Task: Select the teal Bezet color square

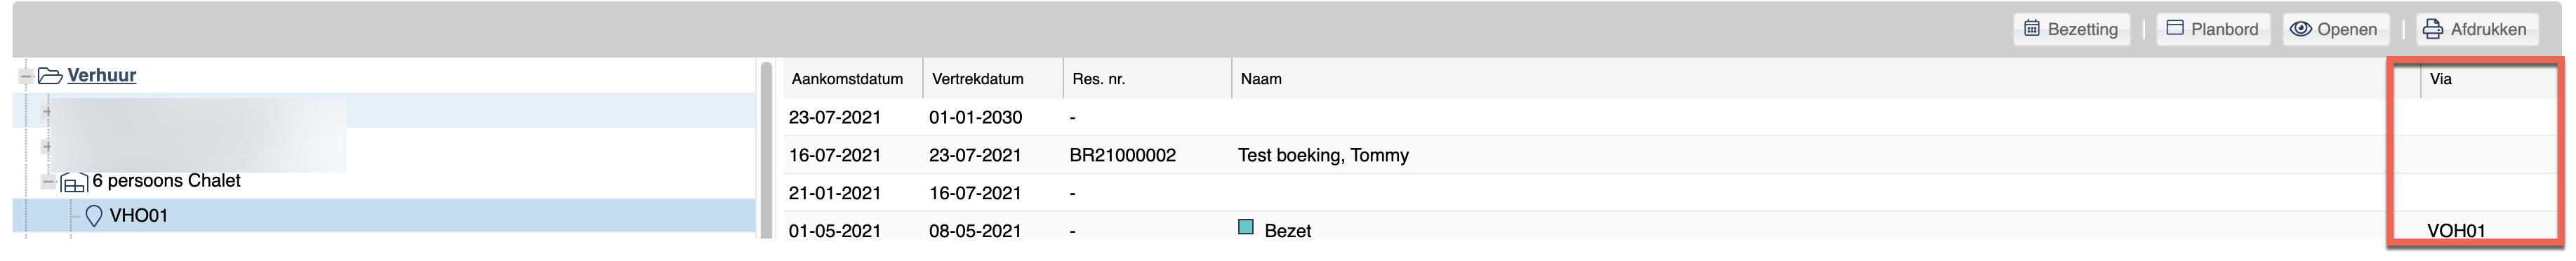Action: (1245, 227)
